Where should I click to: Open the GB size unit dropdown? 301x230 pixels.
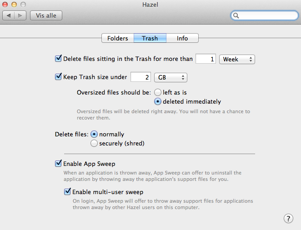click(171, 77)
